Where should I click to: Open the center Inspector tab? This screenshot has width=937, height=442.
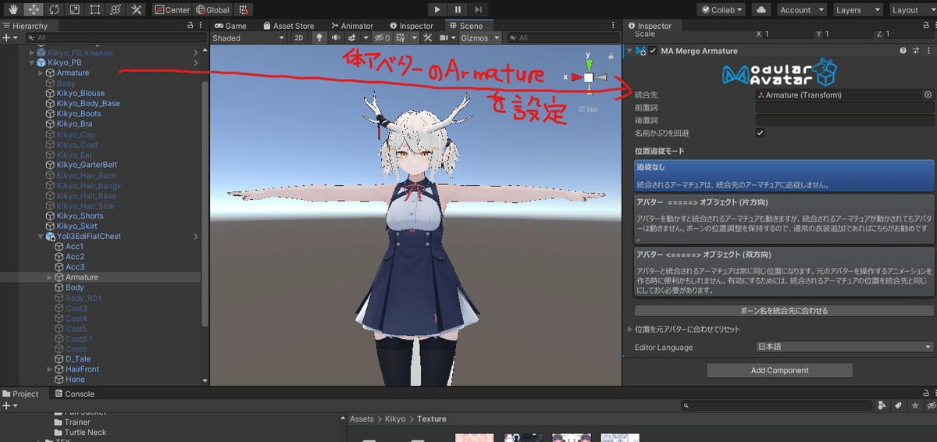(411, 26)
